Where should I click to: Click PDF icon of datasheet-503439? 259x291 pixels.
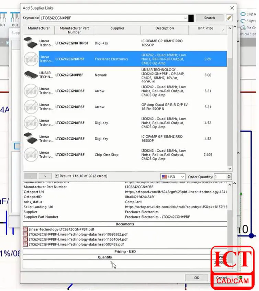(25, 244)
